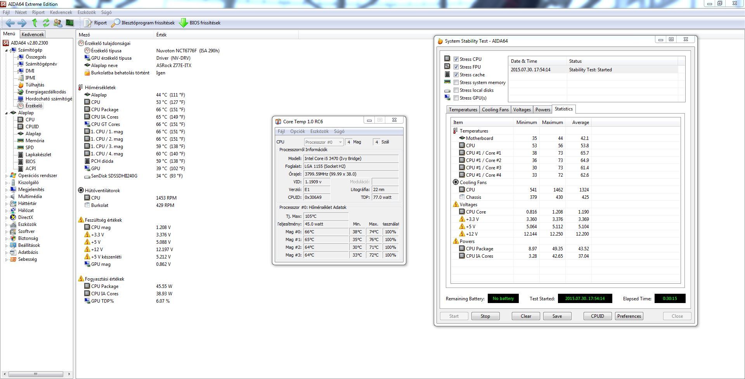745x379 pixels.
Task: Click Illesztőprogram frissítések toolbar item
Action: pyautogui.click(x=143, y=23)
